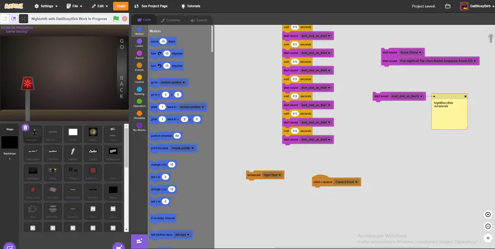Viewport: 495px width, 249px height.
Task: Select the Codes sprite
Action: click(93, 153)
